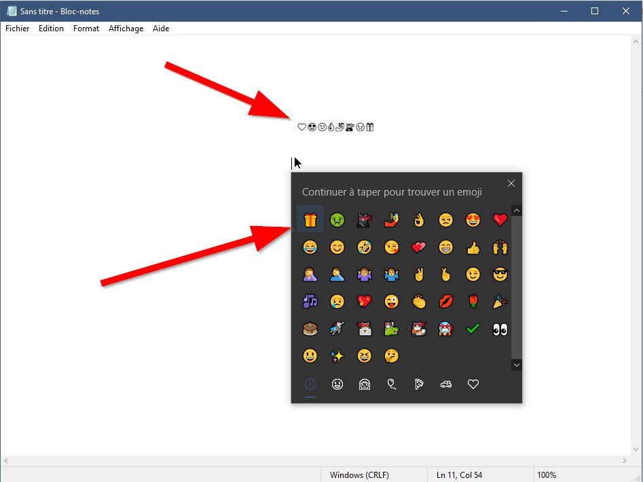Switch to smiley faces emoji category
Image resolution: width=643 pixels, height=482 pixels.
[337, 384]
